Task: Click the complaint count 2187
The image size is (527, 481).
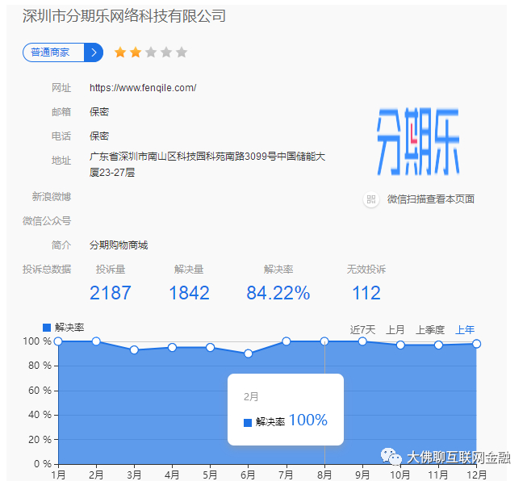Action: tap(111, 293)
